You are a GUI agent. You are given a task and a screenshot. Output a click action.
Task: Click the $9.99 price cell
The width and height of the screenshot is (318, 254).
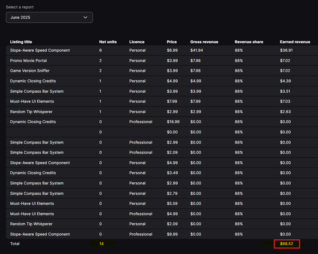tap(172, 234)
